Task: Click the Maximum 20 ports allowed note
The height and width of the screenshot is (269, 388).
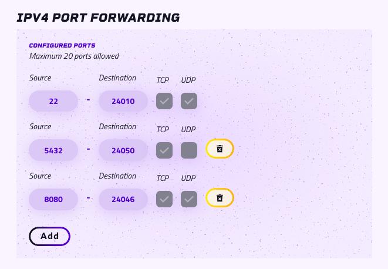Action: pos(74,56)
